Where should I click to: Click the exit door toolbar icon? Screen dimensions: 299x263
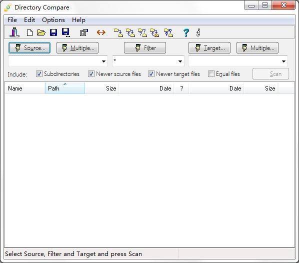coord(14,32)
